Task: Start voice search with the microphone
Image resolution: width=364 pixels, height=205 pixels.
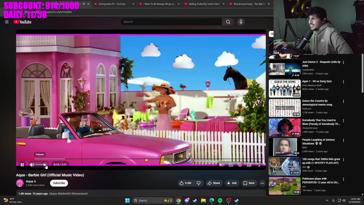Action: tap(241, 22)
